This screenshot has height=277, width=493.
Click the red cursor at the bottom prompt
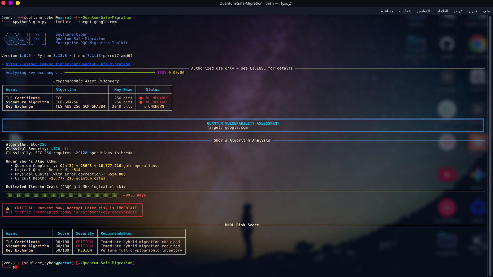pos(16,267)
